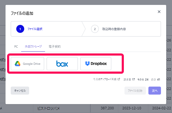Proceed with the 次へ button
Viewport: 172px width, 113px height.
tap(155, 91)
